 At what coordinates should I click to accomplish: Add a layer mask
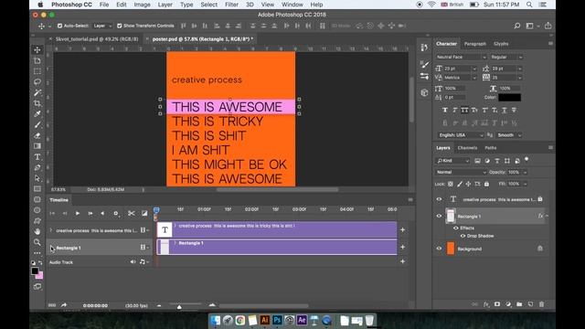[497, 304]
